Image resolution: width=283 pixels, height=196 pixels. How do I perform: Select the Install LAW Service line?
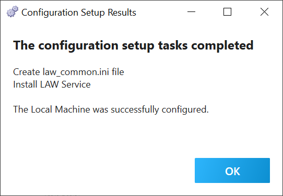[x=52, y=84]
